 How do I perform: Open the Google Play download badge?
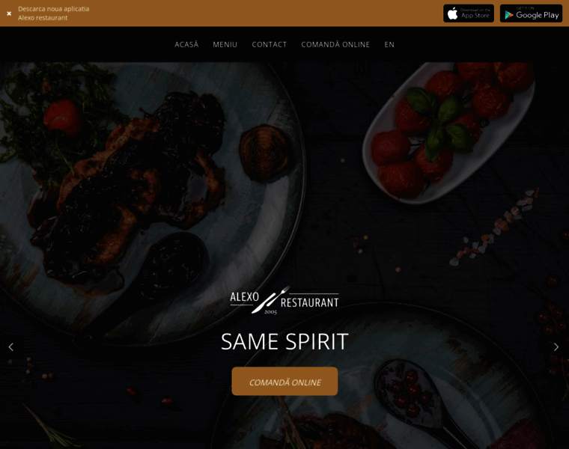click(x=531, y=13)
